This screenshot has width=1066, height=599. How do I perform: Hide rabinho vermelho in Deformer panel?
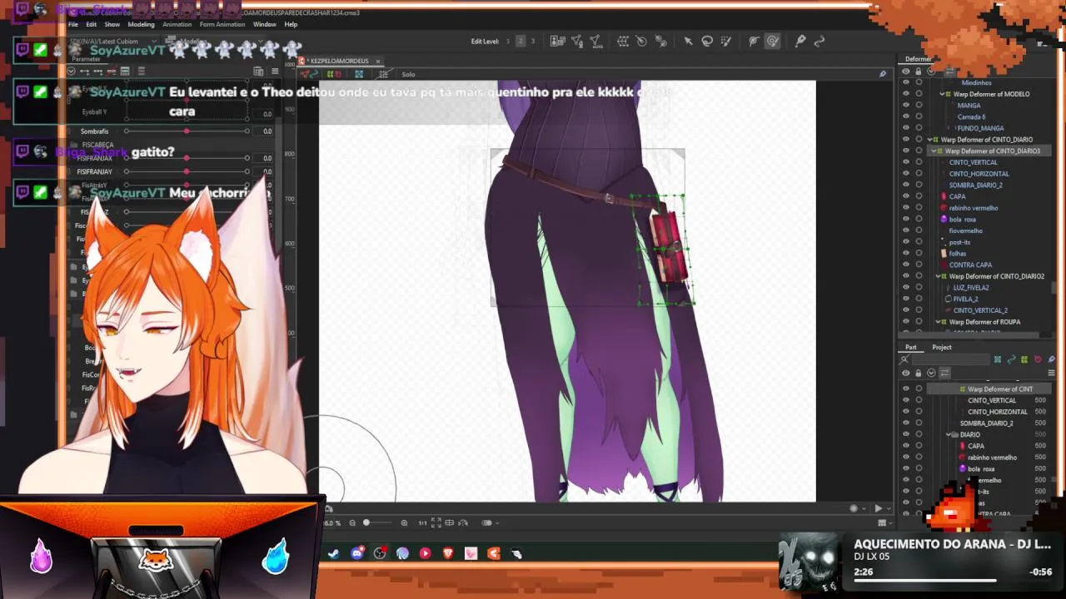906,208
